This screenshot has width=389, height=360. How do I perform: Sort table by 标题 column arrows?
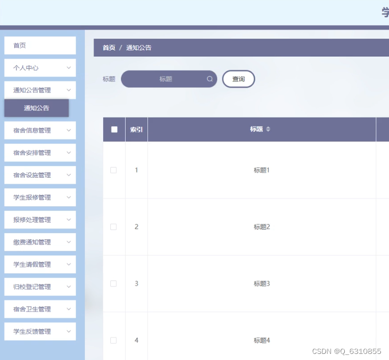pyautogui.click(x=268, y=129)
